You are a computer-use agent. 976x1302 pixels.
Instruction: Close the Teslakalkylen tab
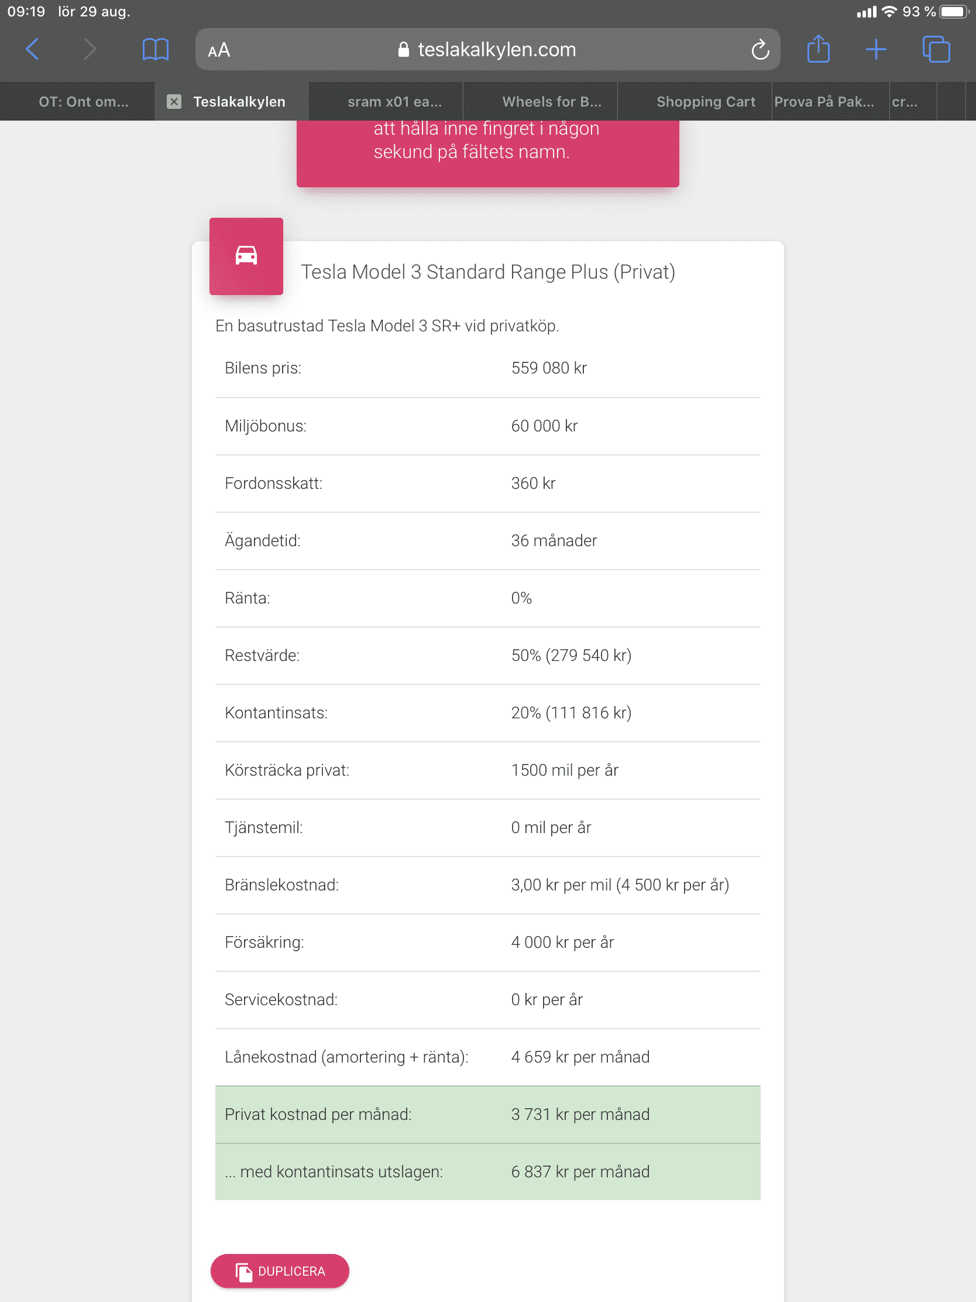tap(174, 102)
